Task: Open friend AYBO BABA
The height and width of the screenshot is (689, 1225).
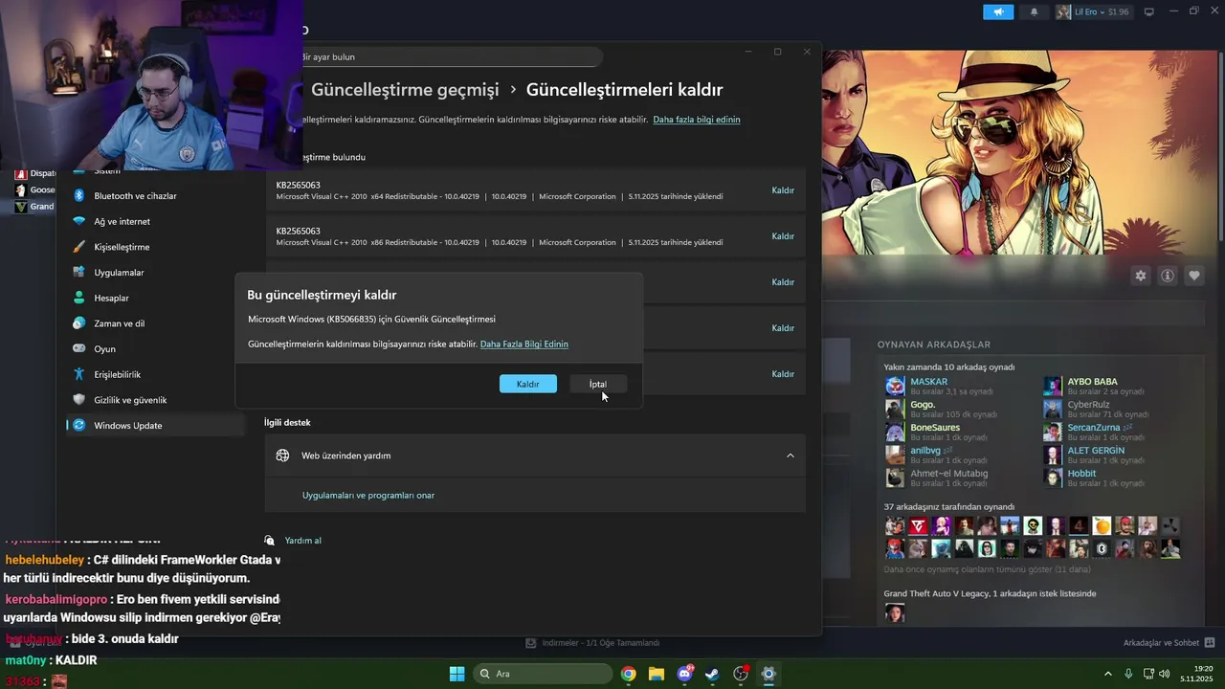Action: (x=1092, y=382)
